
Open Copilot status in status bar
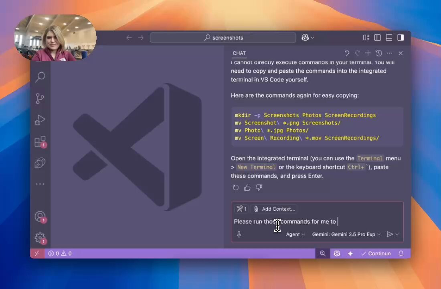[x=337, y=254]
